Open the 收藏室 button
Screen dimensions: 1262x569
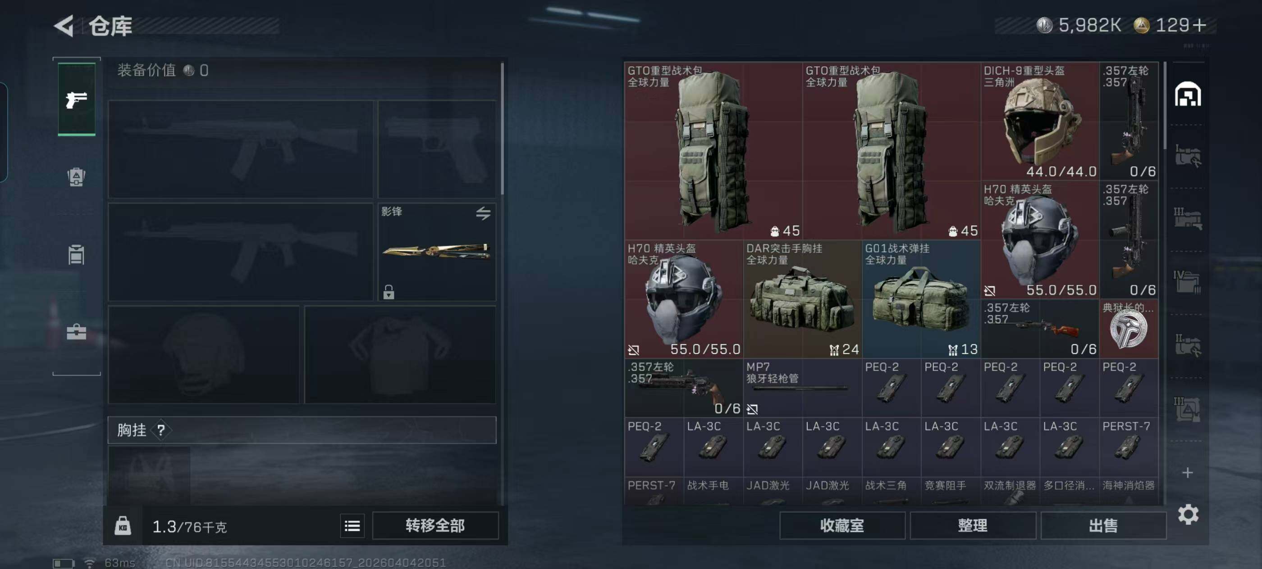841,526
